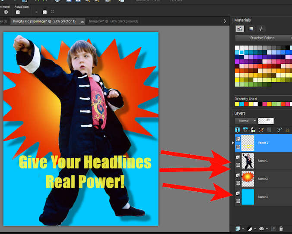Close the Kungfu kid.pspimage tab
This screenshot has width=292, height=234.
click(83, 22)
